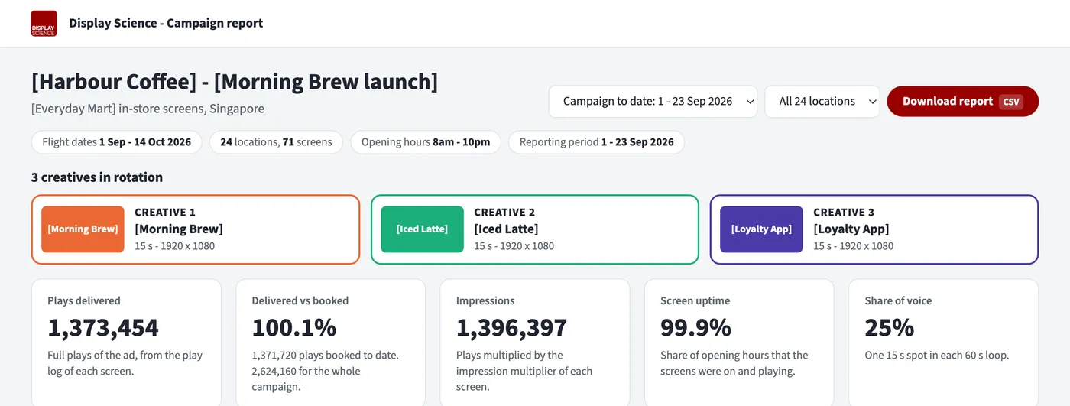Click the Delivered vs booked value 100.1%
This screenshot has width=1070, height=406.
coord(294,327)
